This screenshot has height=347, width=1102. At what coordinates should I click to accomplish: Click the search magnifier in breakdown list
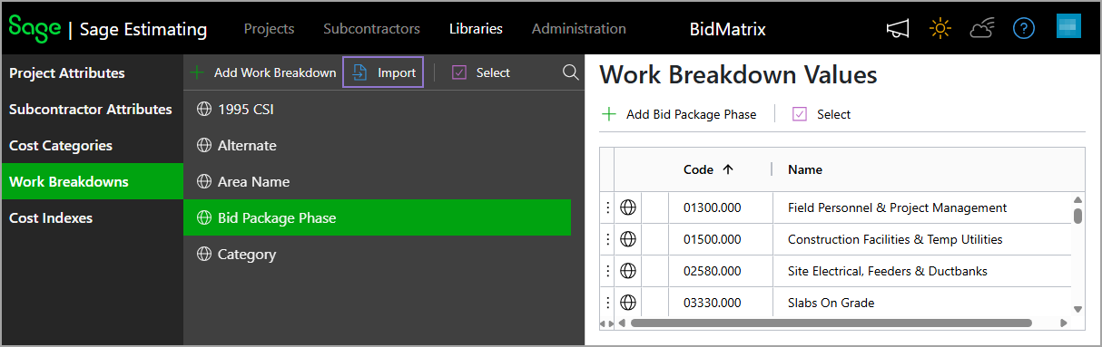(570, 72)
